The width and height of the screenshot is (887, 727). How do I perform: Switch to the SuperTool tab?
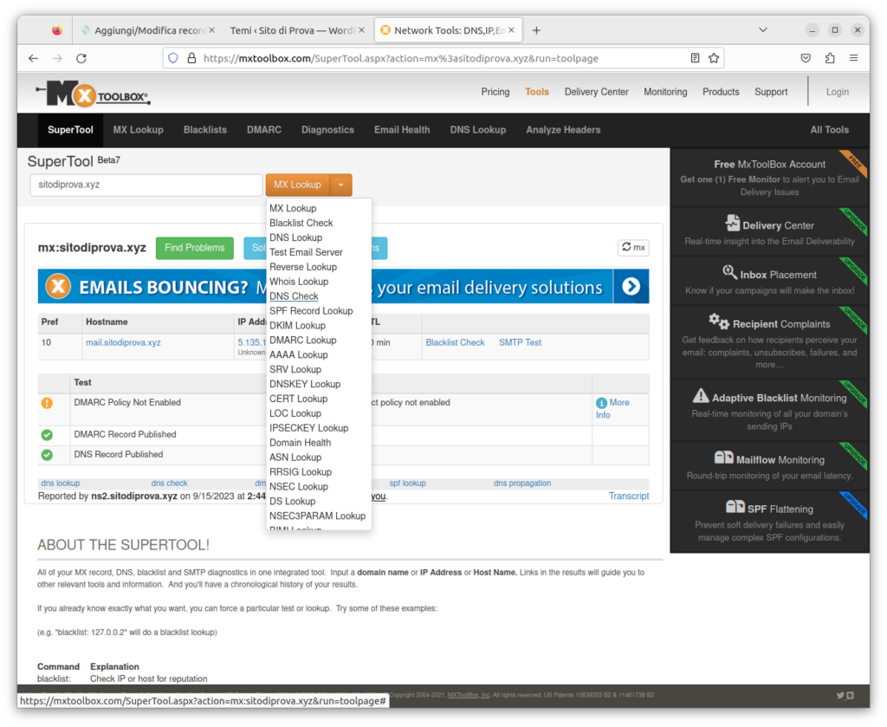coord(70,130)
